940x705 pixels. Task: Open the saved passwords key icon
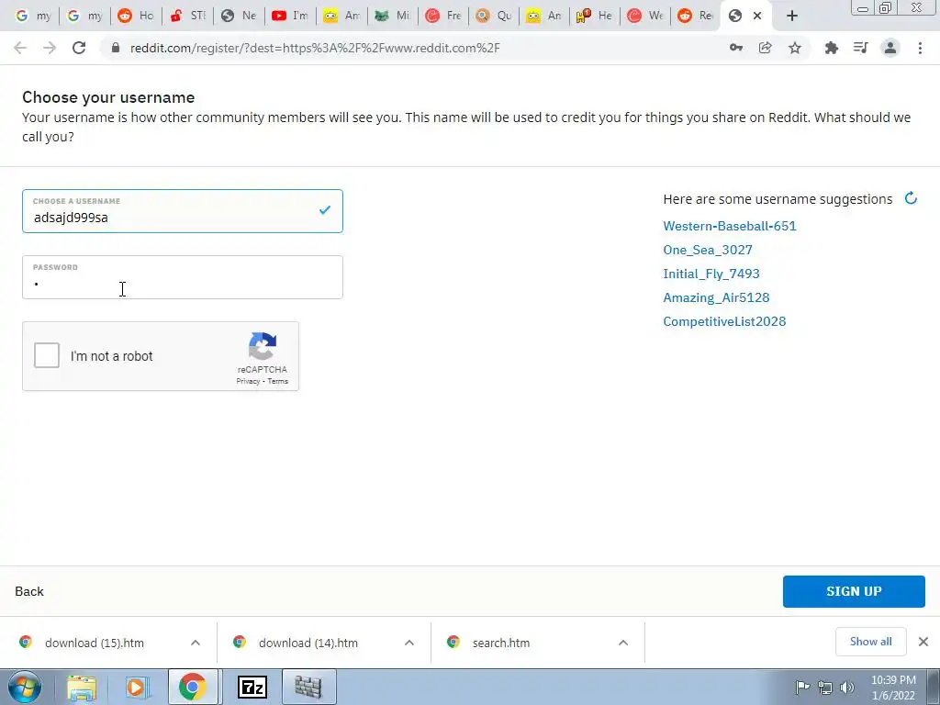click(x=736, y=48)
